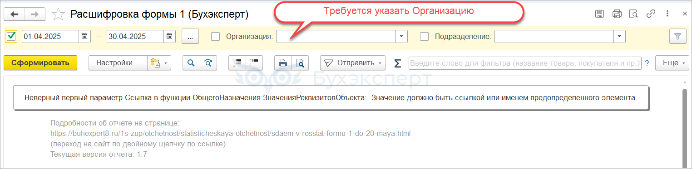Save the report with the diskette icon
This screenshot has width=692, height=169.
[599, 14]
